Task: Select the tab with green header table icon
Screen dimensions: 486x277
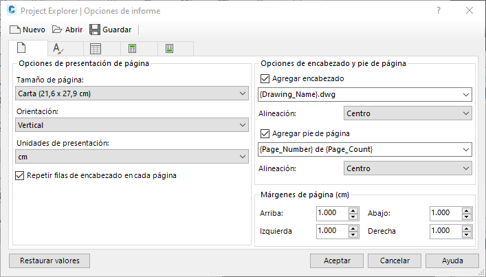Action: coord(132,49)
